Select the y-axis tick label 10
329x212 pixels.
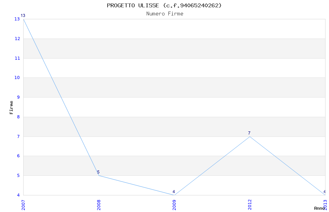[17, 78]
